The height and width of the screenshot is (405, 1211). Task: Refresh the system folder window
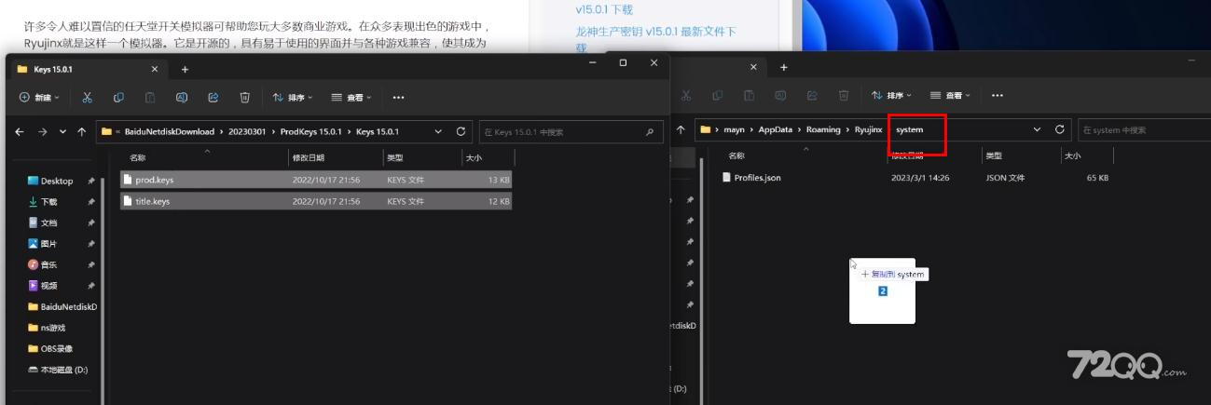1059,129
